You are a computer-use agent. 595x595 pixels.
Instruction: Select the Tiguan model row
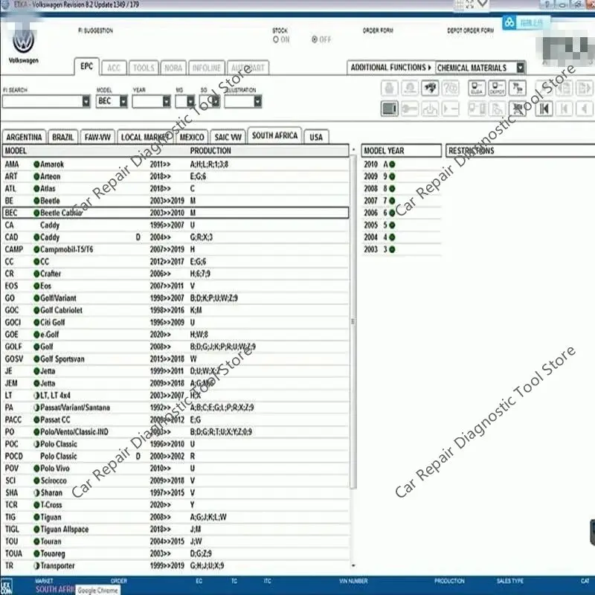coord(51,518)
